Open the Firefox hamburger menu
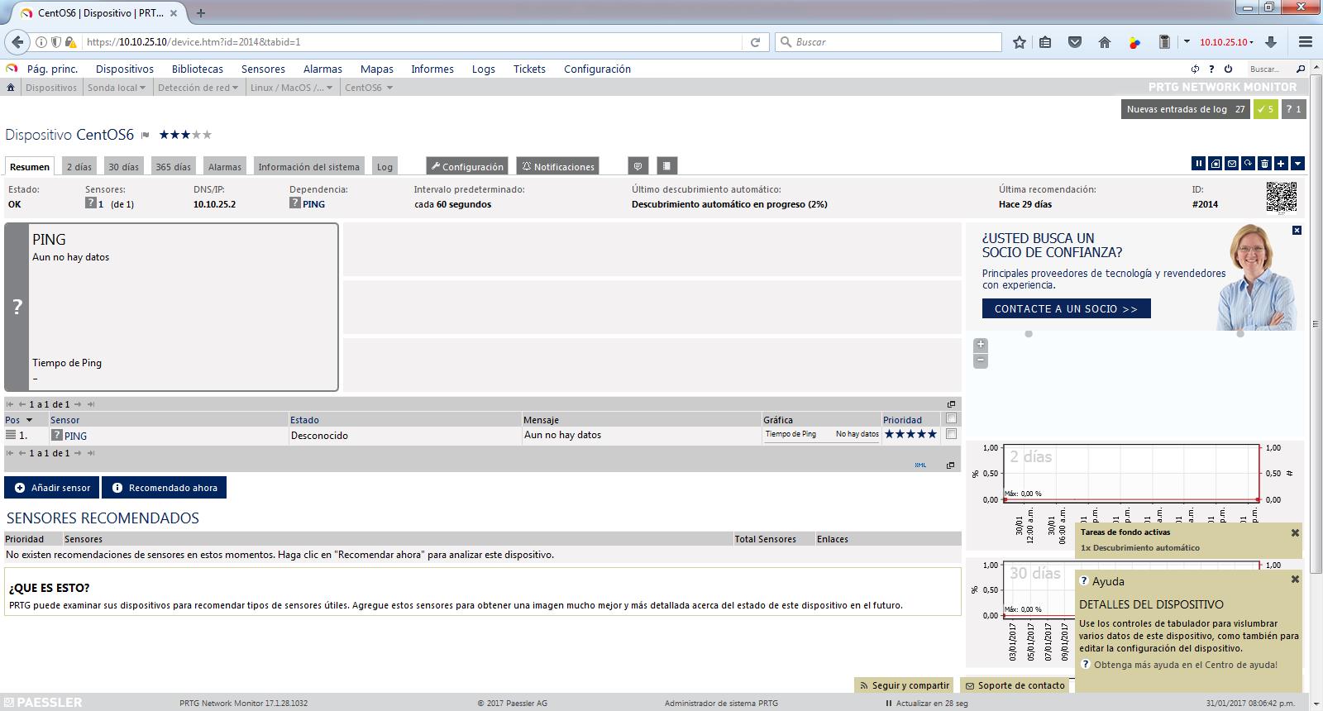The width and height of the screenshot is (1323, 711). pos(1306,42)
